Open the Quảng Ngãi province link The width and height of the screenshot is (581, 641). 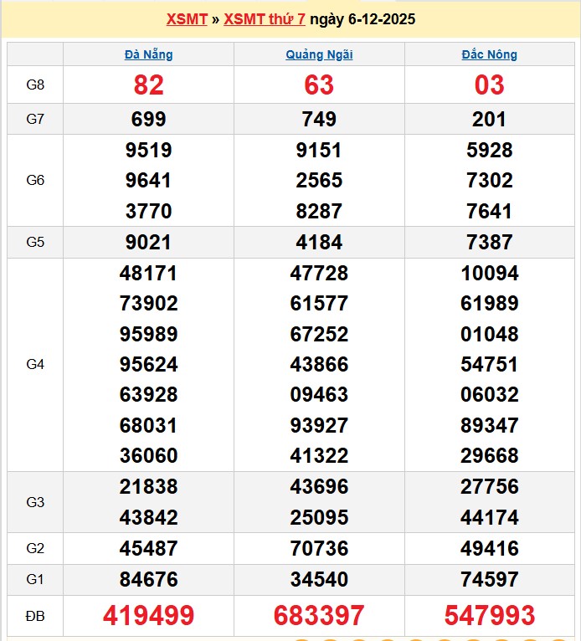(x=319, y=54)
